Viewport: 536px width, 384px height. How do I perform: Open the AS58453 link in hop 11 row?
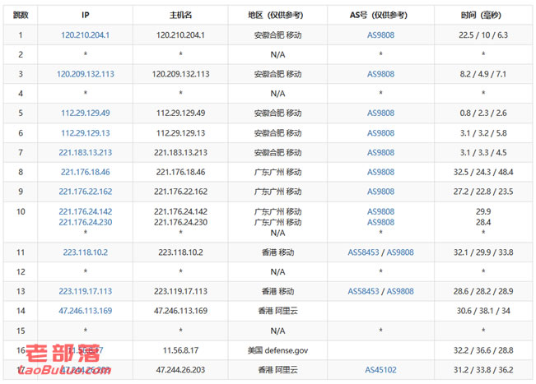click(x=363, y=252)
